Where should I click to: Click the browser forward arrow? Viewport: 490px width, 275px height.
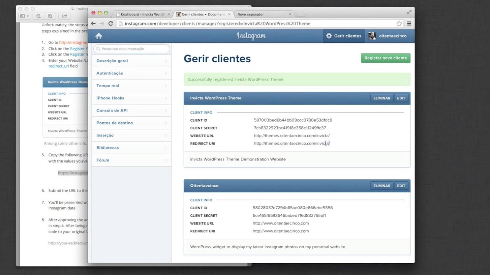[x=102, y=24]
